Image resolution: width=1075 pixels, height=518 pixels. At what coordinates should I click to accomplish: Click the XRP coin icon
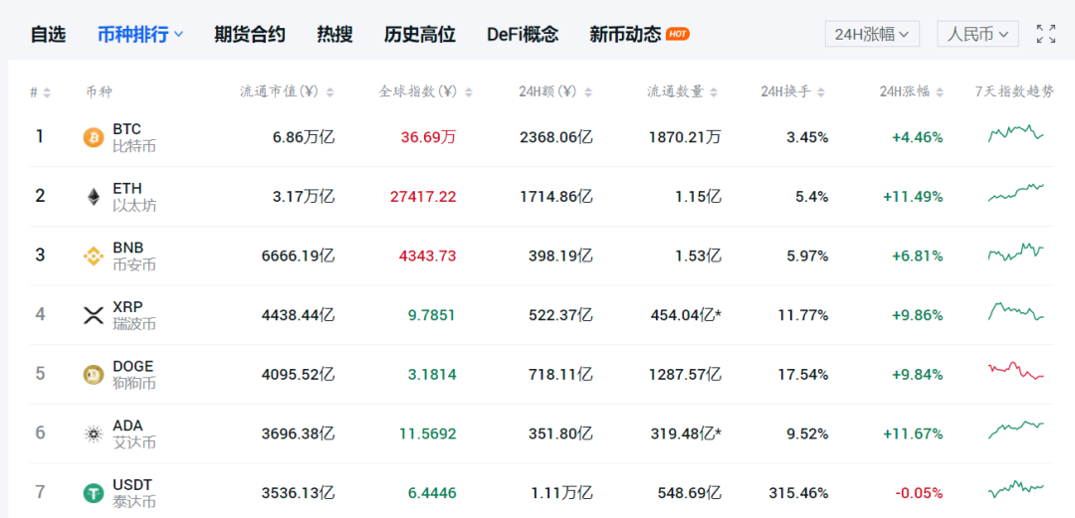point(93,315)
